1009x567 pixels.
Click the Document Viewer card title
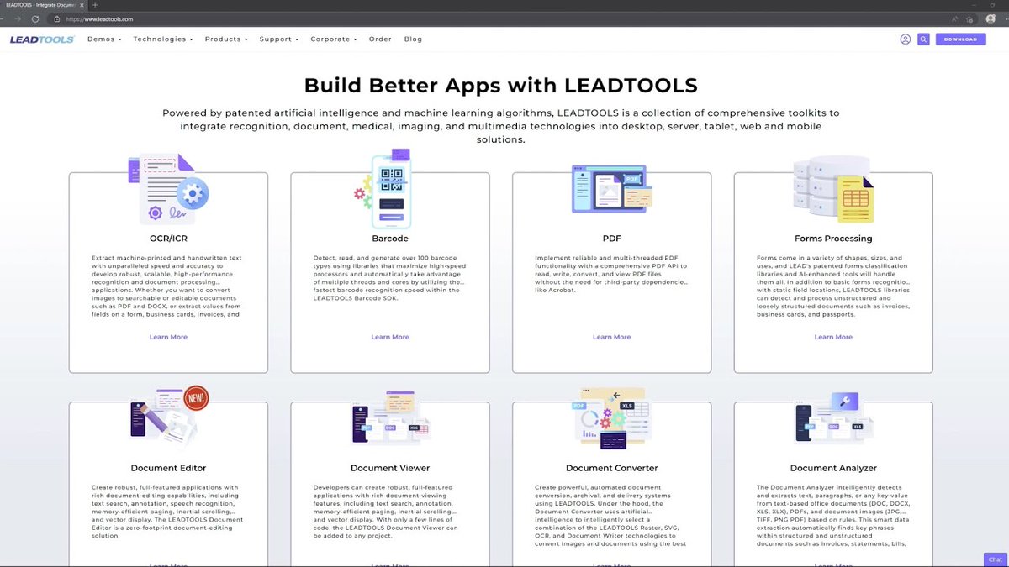[x=390, y=468]
